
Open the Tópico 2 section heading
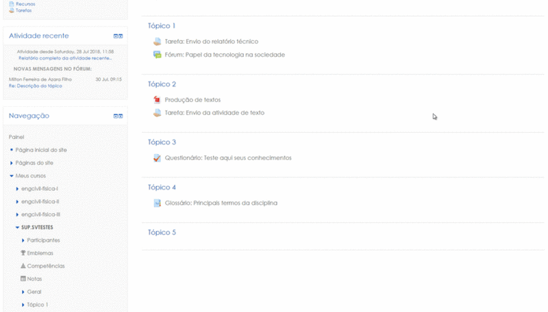[162, 84]
